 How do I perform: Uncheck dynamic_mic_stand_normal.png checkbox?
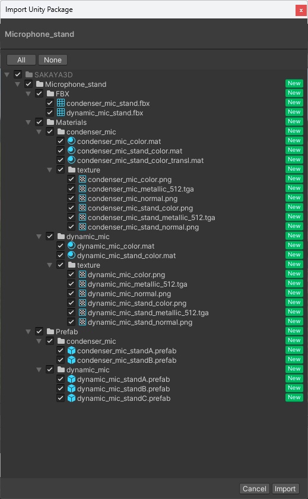tap(71, 322)
